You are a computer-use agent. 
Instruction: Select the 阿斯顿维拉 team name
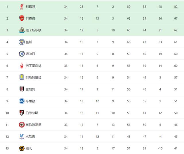(33, 77)
